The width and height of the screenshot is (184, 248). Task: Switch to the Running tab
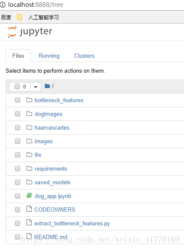point(49,56)
